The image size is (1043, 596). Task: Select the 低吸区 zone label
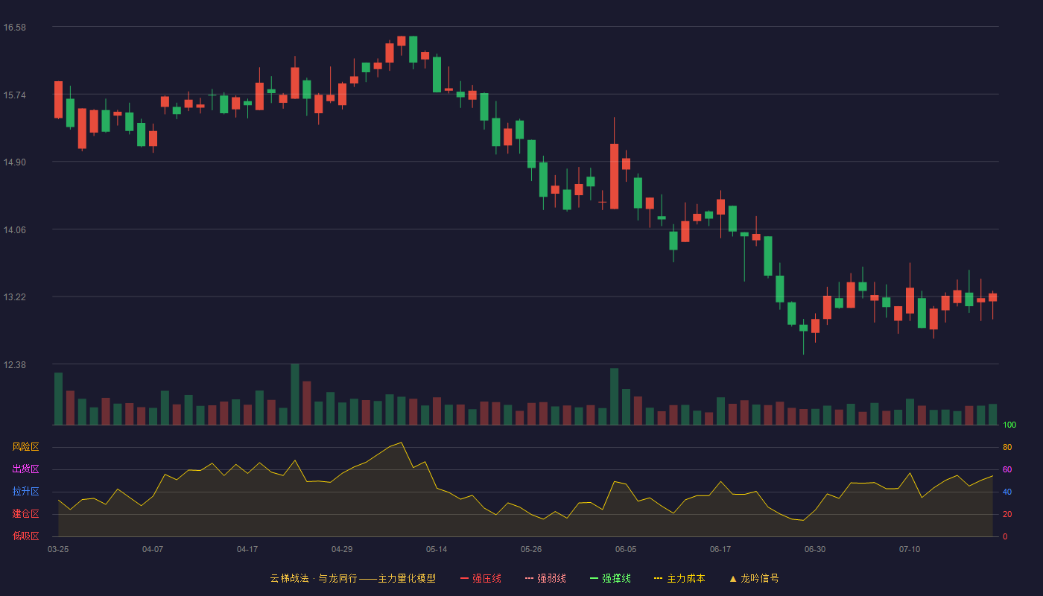(x=25, y=536)
